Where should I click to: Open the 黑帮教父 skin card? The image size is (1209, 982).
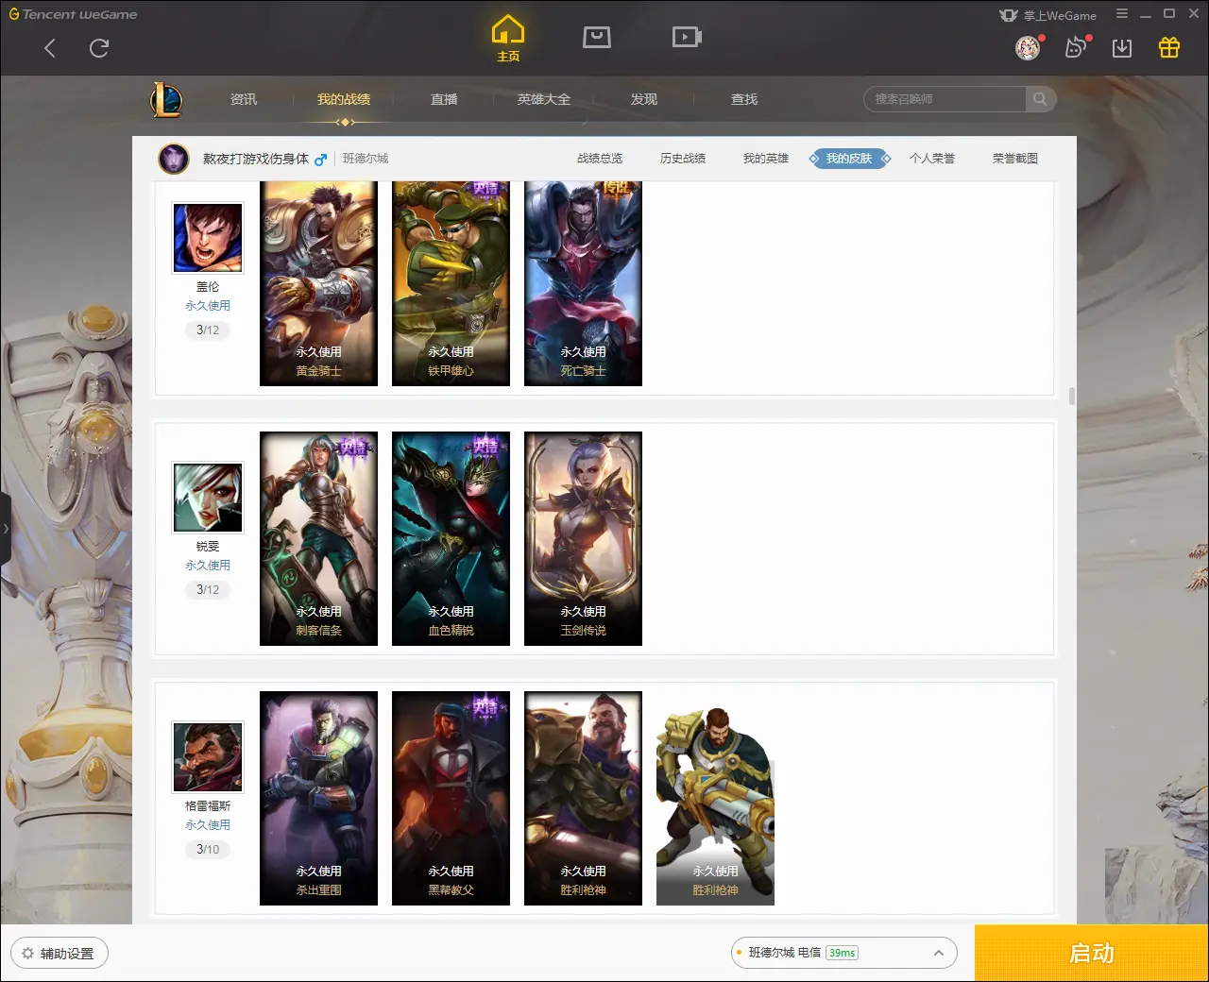coord(451,798)
